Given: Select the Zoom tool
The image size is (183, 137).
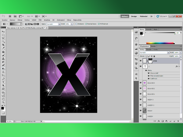Looking at the screenshot, I should [x=3, y=102].
